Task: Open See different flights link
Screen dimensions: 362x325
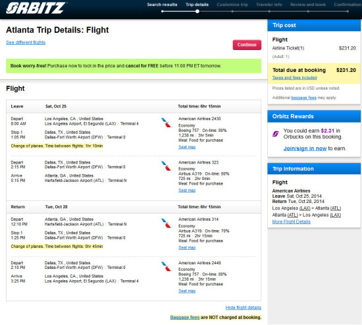Action: (x=26, y=42)
